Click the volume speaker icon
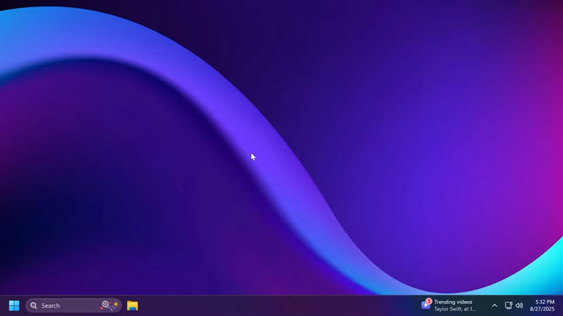The width and height of the screenshot is (563, 316). pos(519,306)
